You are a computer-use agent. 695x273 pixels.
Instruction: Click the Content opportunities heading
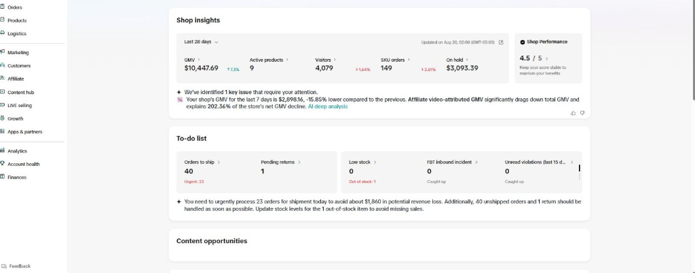[212, 241]
